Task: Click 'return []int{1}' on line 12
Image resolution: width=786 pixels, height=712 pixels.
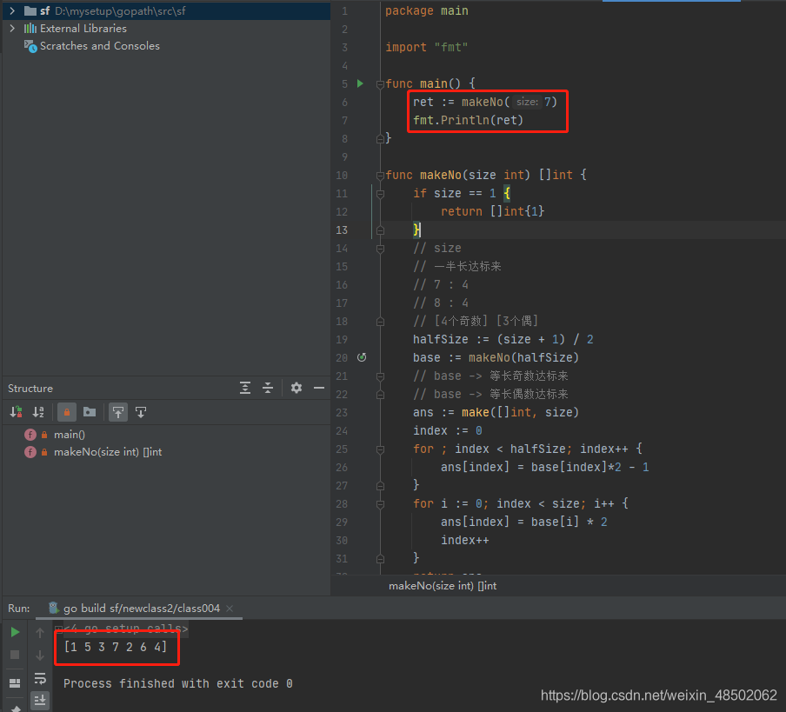Action: (492, 211)
